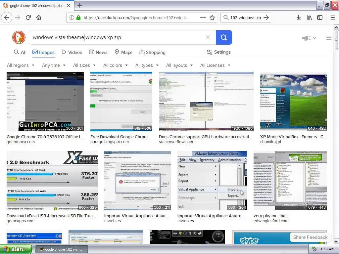Screen dimensions: 339x254
Task: Click the DuckDuckGo duck logo
Action: pyautogui.click(x=19, y=37)
